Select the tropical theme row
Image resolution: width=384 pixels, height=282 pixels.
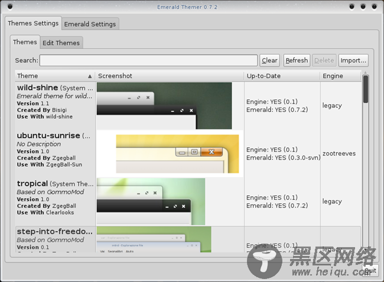click(188, 202)
